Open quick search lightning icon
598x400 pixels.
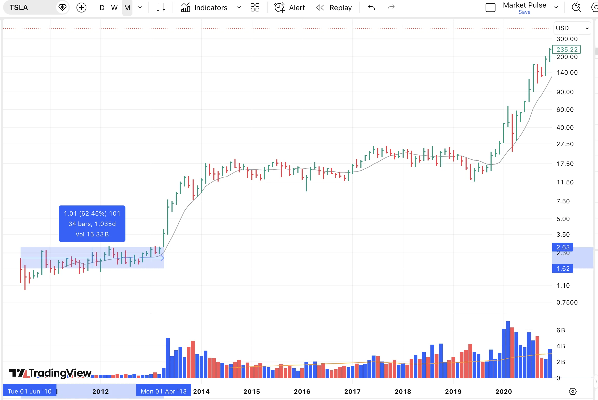[576, 8]
